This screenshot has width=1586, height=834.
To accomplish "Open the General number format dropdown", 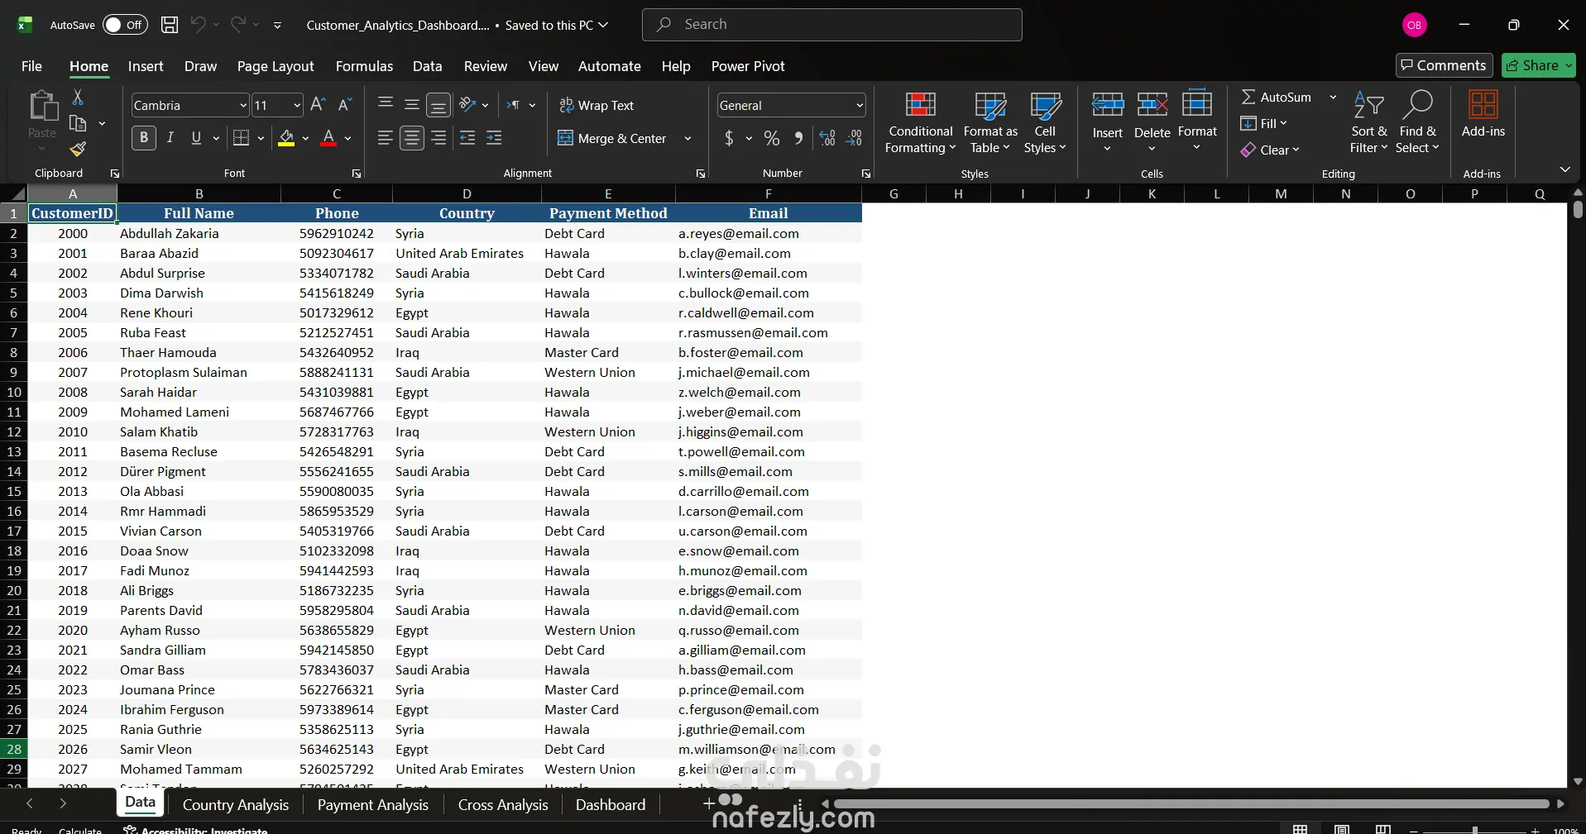I will coord(860,106).
